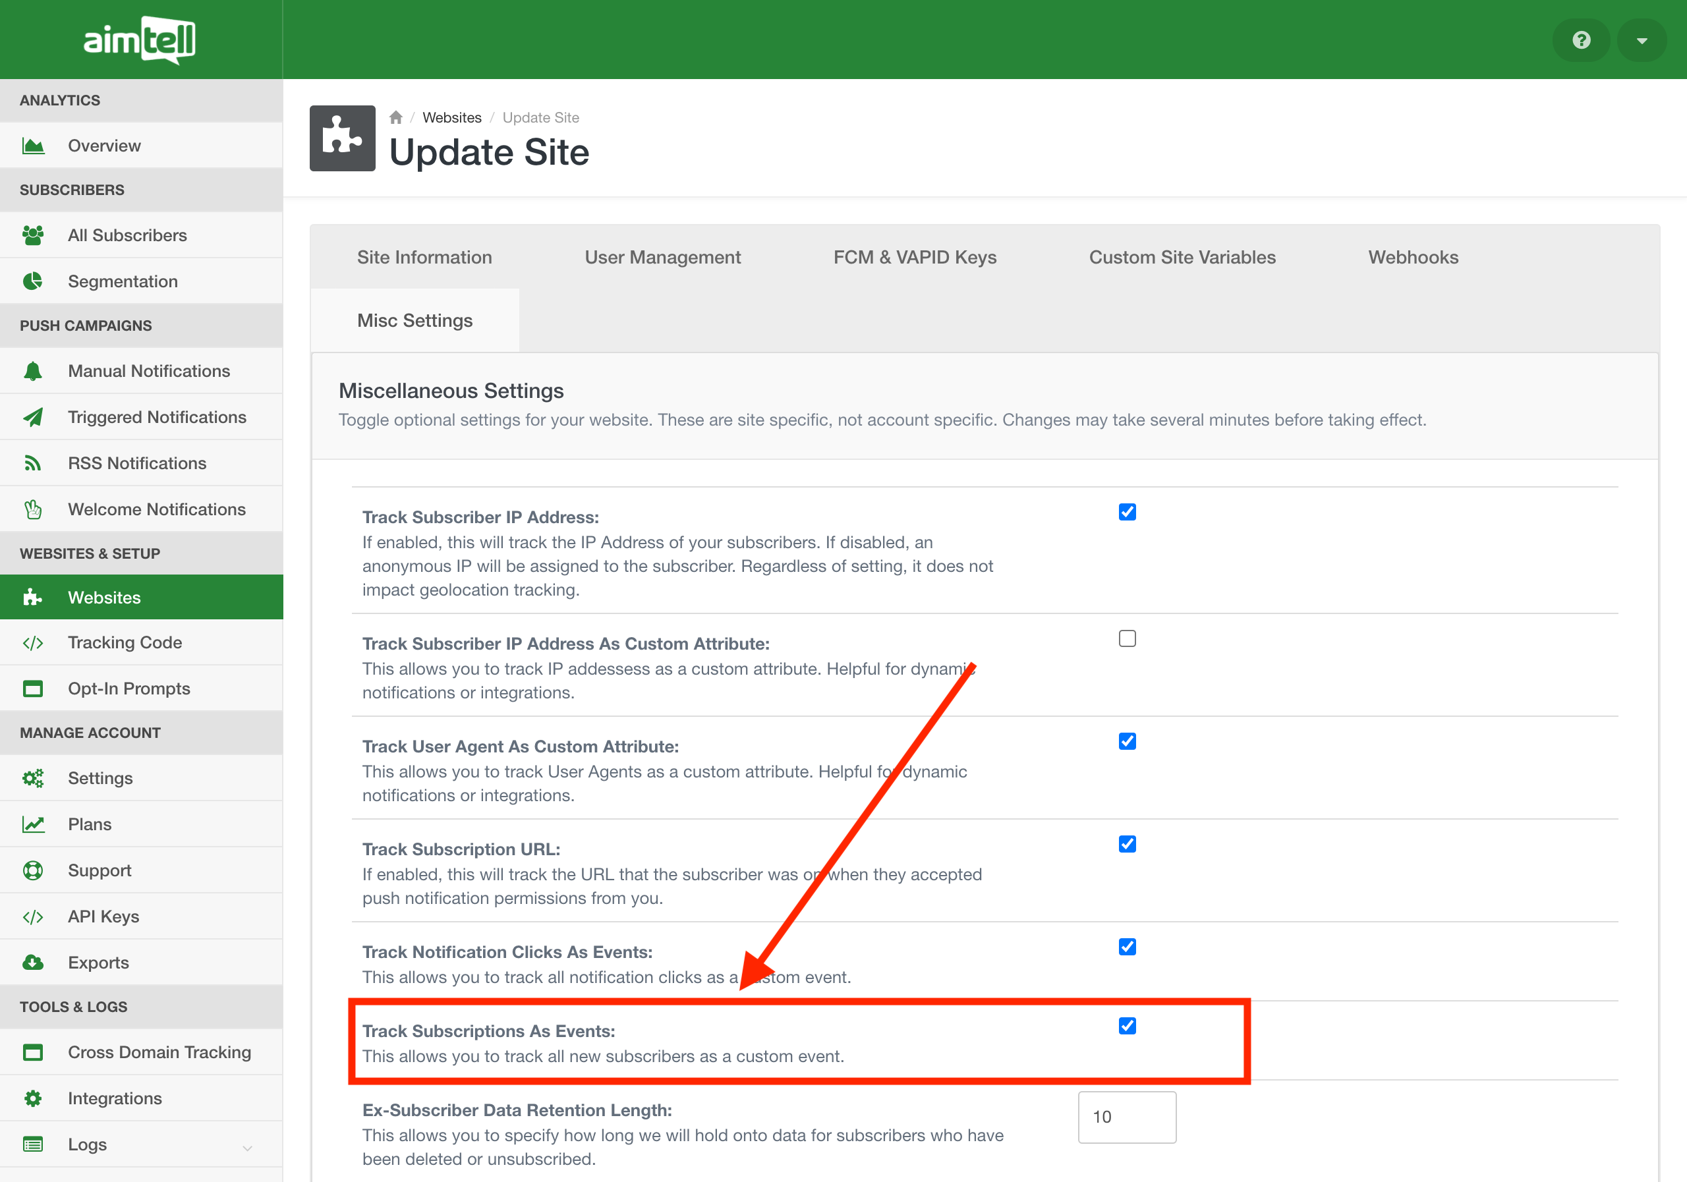This screenshot has width=1687, height=1182.
Task: Switch to FCM & VAPID Keys tab
Action: pyautogui.click(x=914, y=257)
